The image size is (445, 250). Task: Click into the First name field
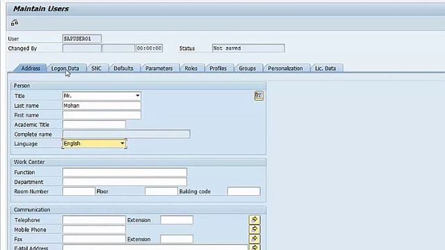click(x=102, y=115)
